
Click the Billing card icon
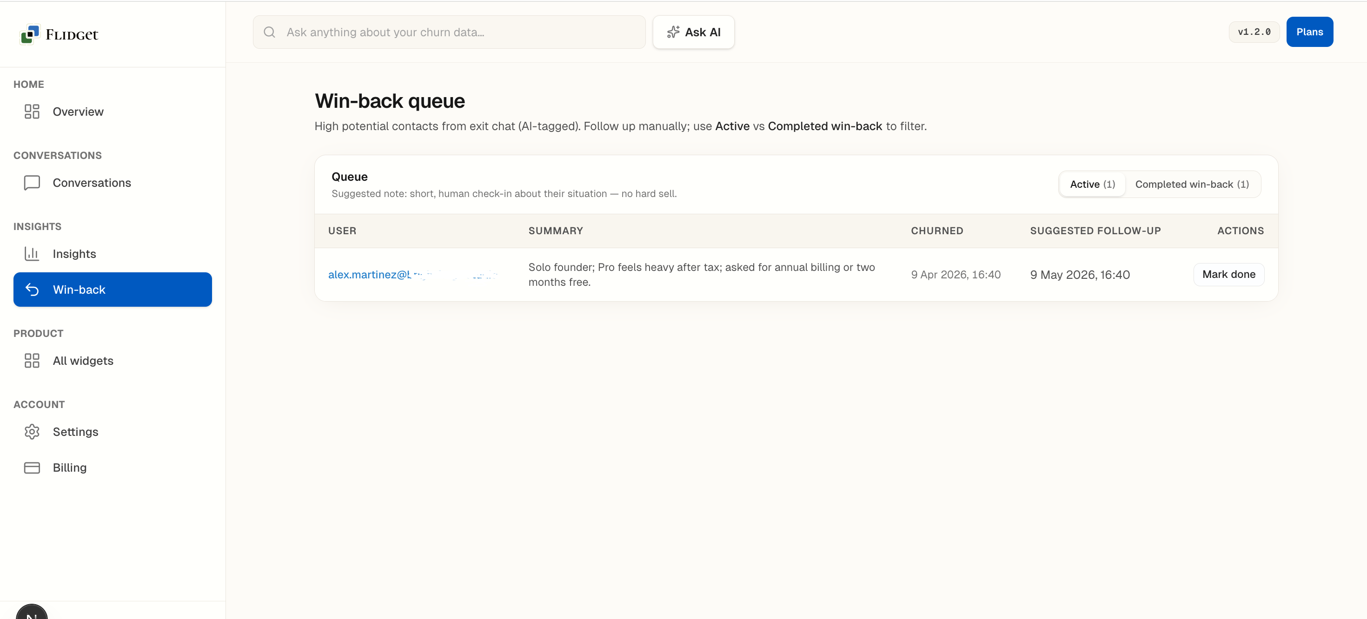32,468
